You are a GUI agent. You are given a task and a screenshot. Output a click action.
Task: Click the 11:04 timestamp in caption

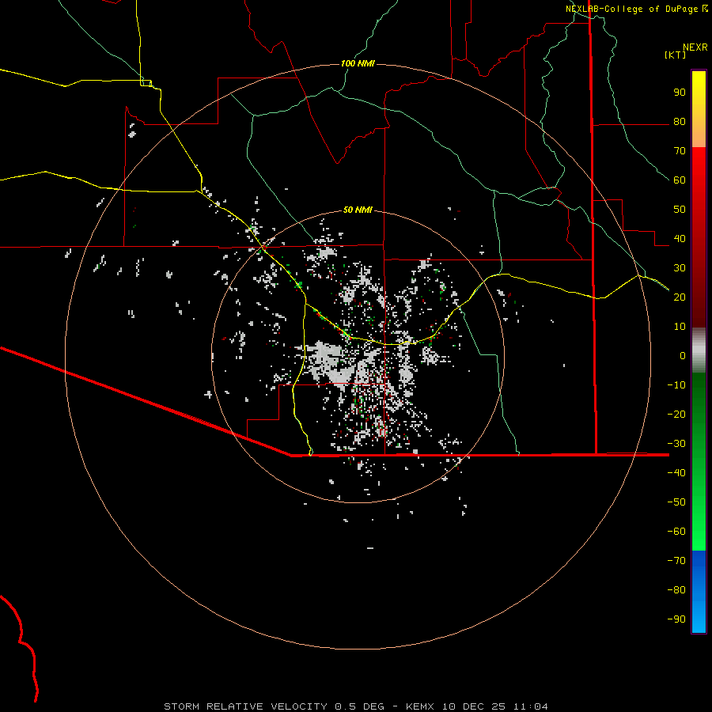tap(531, 706)
